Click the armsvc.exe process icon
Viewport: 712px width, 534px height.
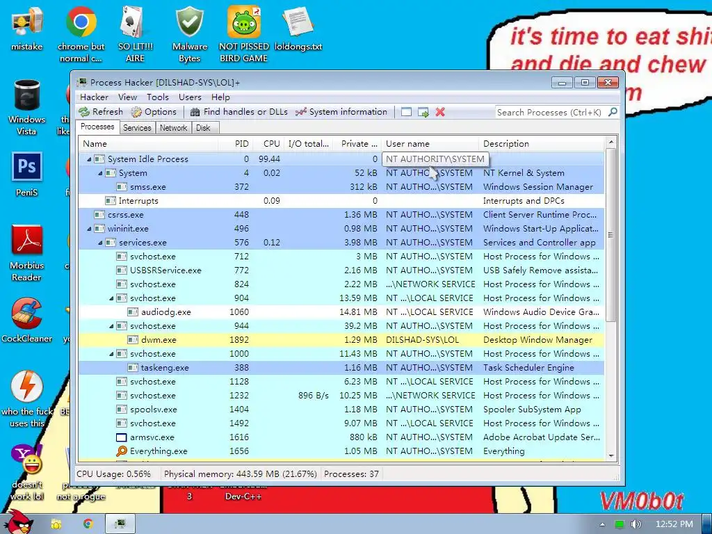click(x=121, y=437)
